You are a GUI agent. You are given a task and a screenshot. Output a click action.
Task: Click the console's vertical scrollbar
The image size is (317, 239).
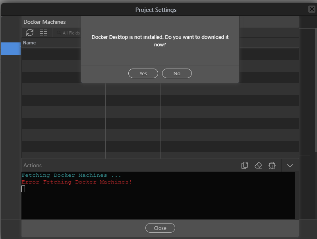(x=297, y=195)
